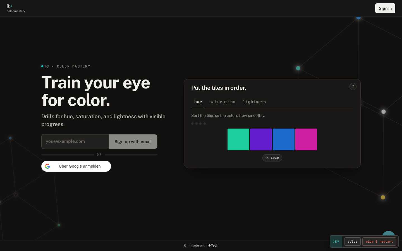
Task: Click the 'Put the tiles in order.' heading
Action: [x=219, y=88]
